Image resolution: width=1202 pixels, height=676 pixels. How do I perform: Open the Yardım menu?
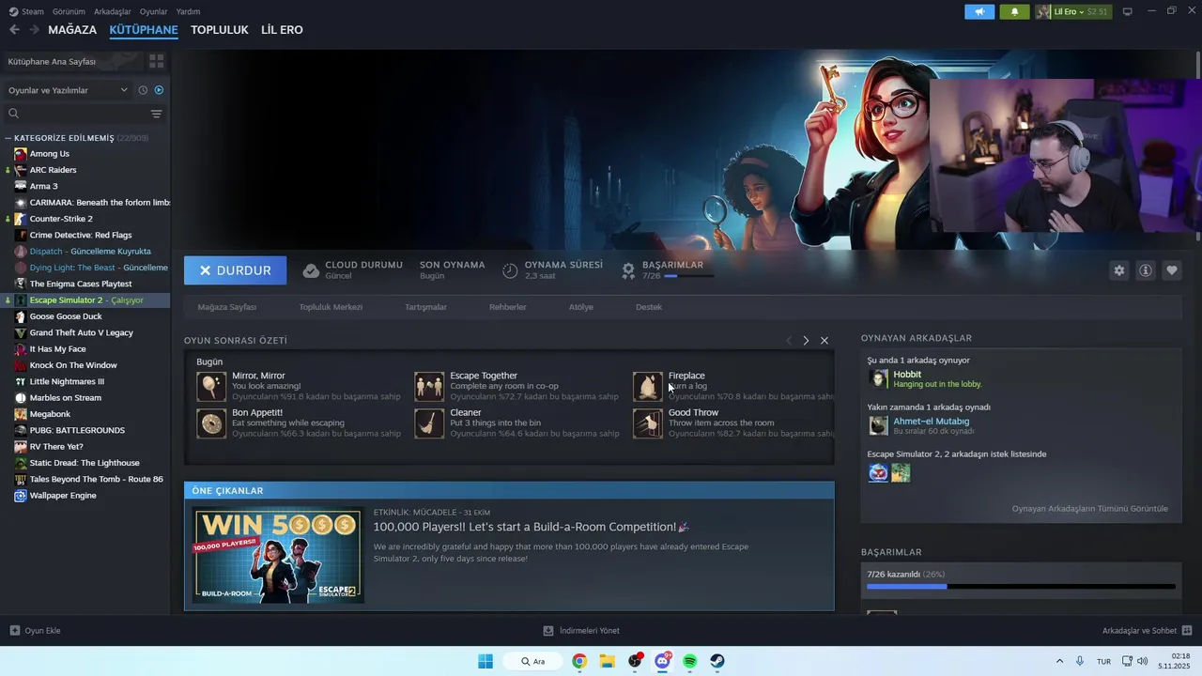188,11
